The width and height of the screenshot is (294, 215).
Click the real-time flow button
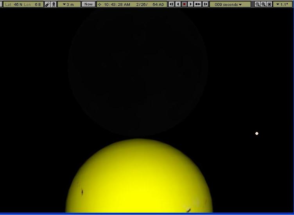(x=198, y=4)
